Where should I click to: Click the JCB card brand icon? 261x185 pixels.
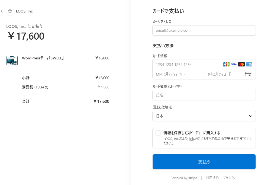tap(226, 64)
